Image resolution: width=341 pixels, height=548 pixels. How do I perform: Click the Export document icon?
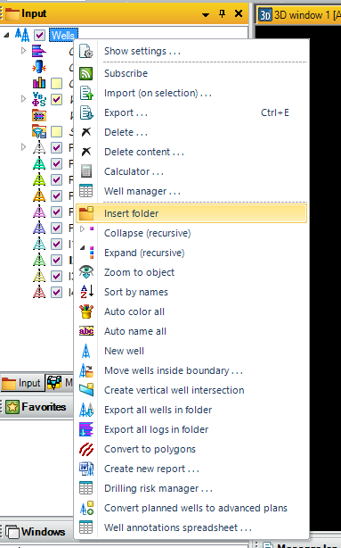point(85,112)
